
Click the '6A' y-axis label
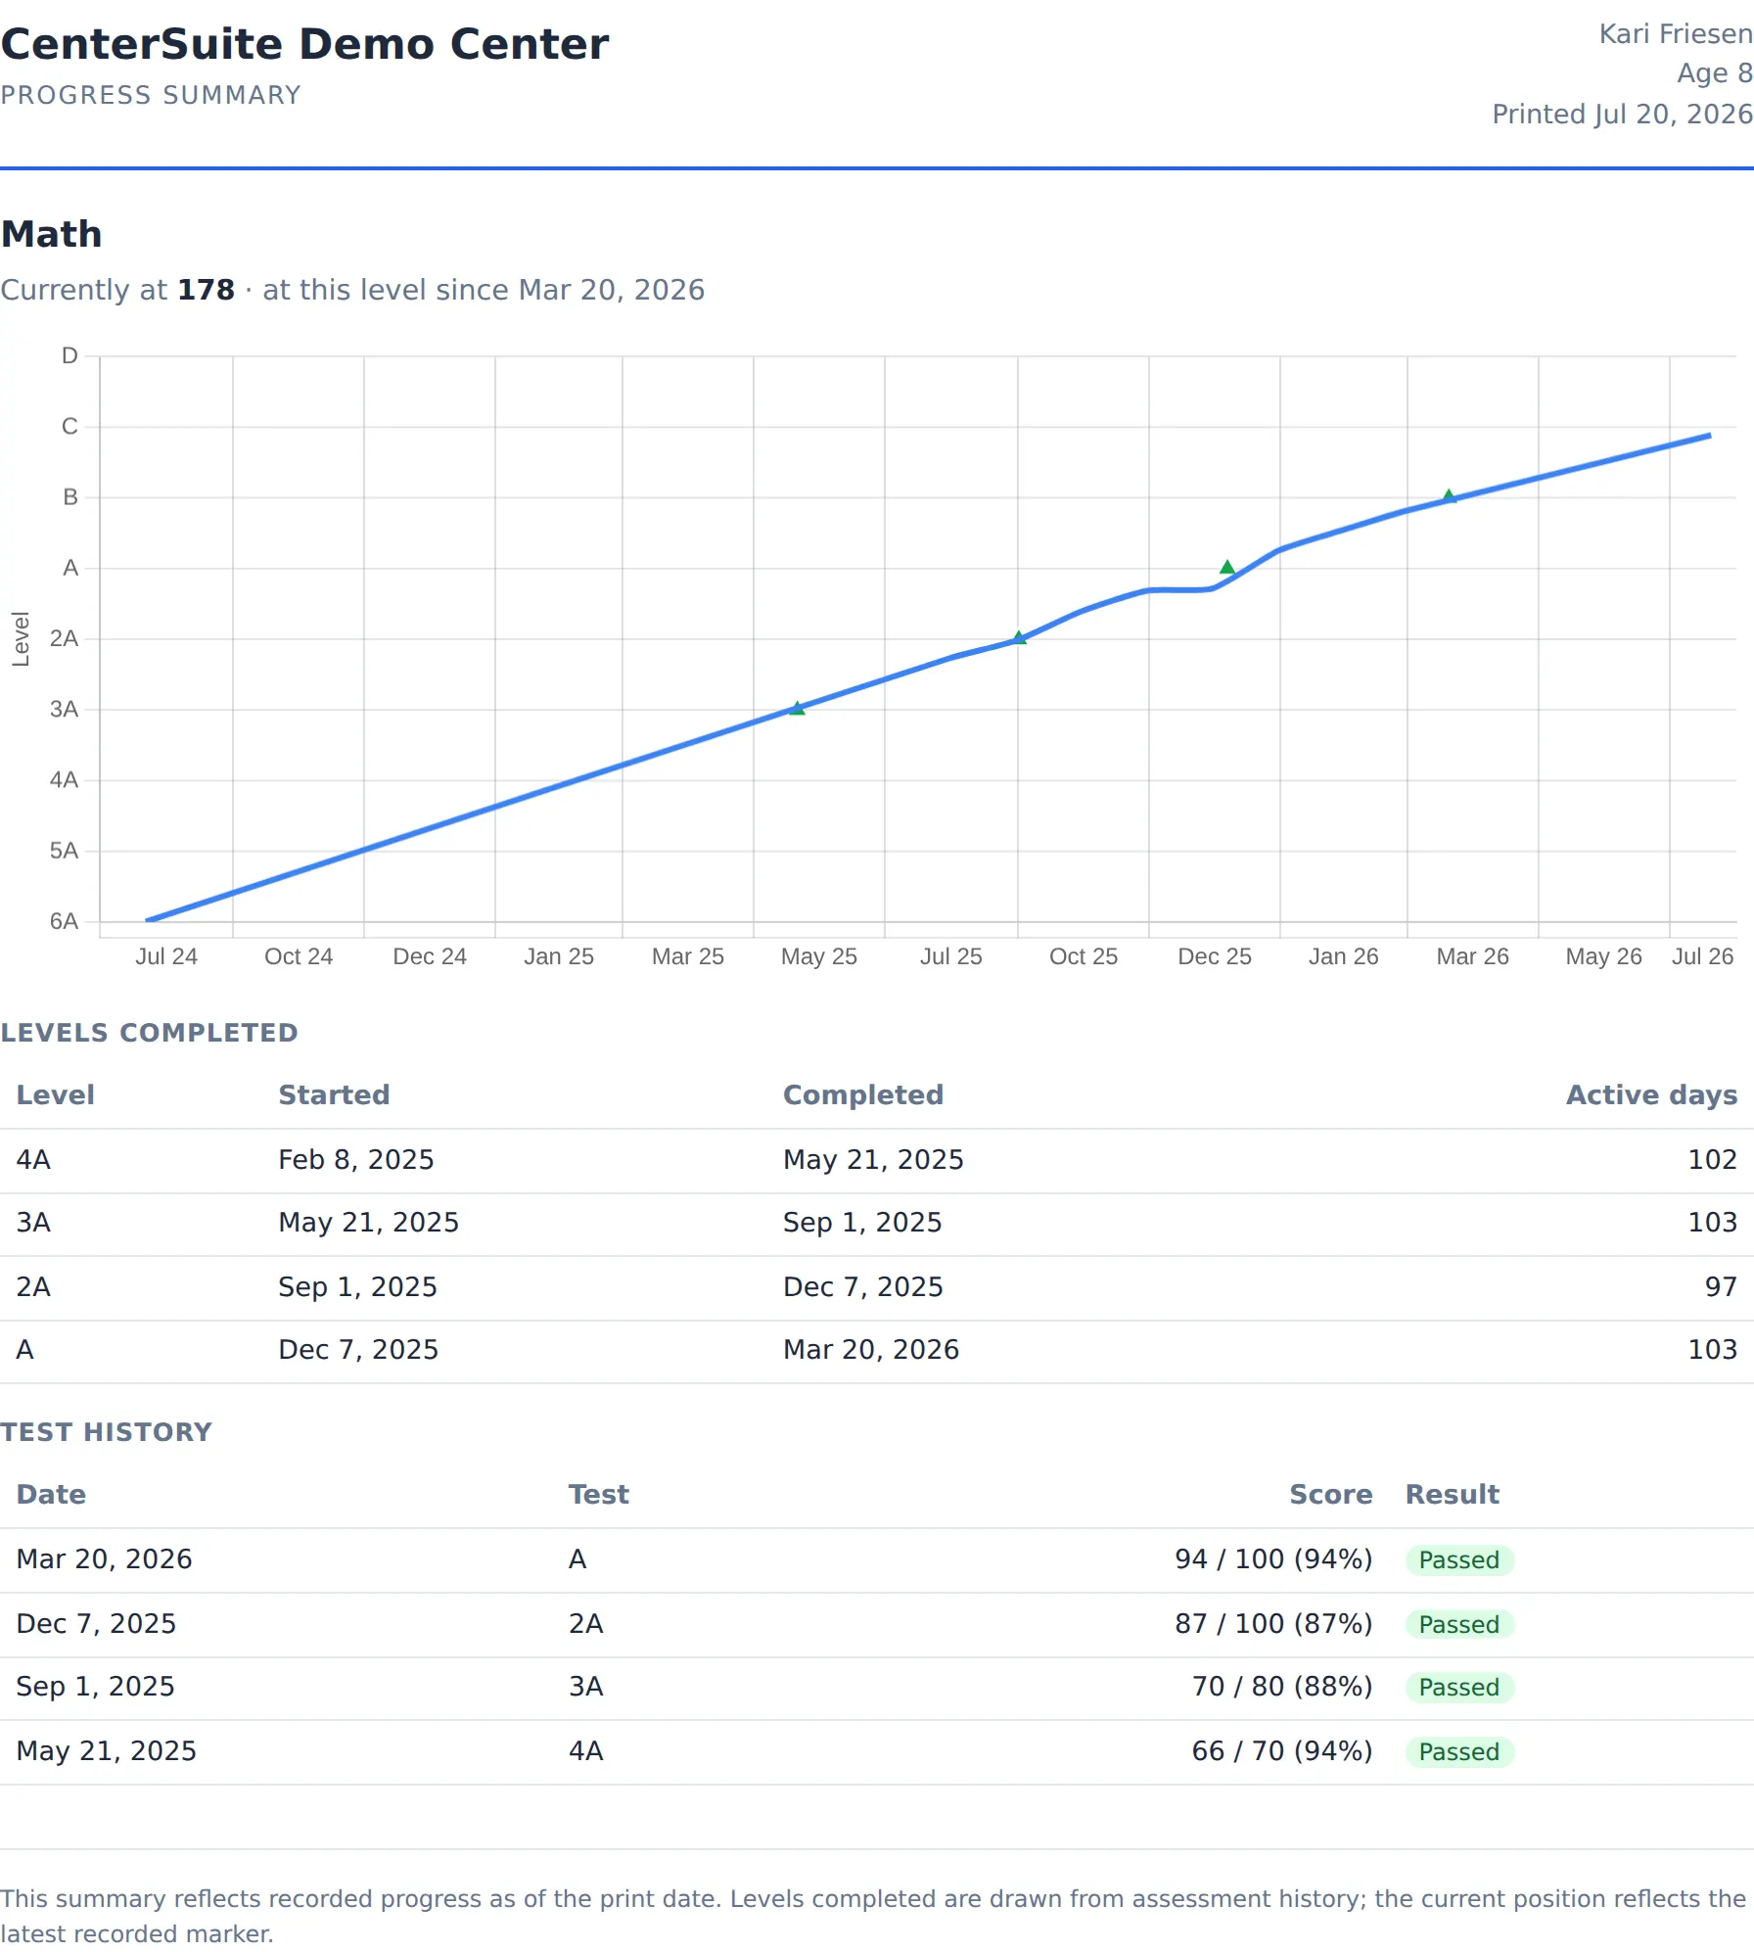tap(64, 921)
